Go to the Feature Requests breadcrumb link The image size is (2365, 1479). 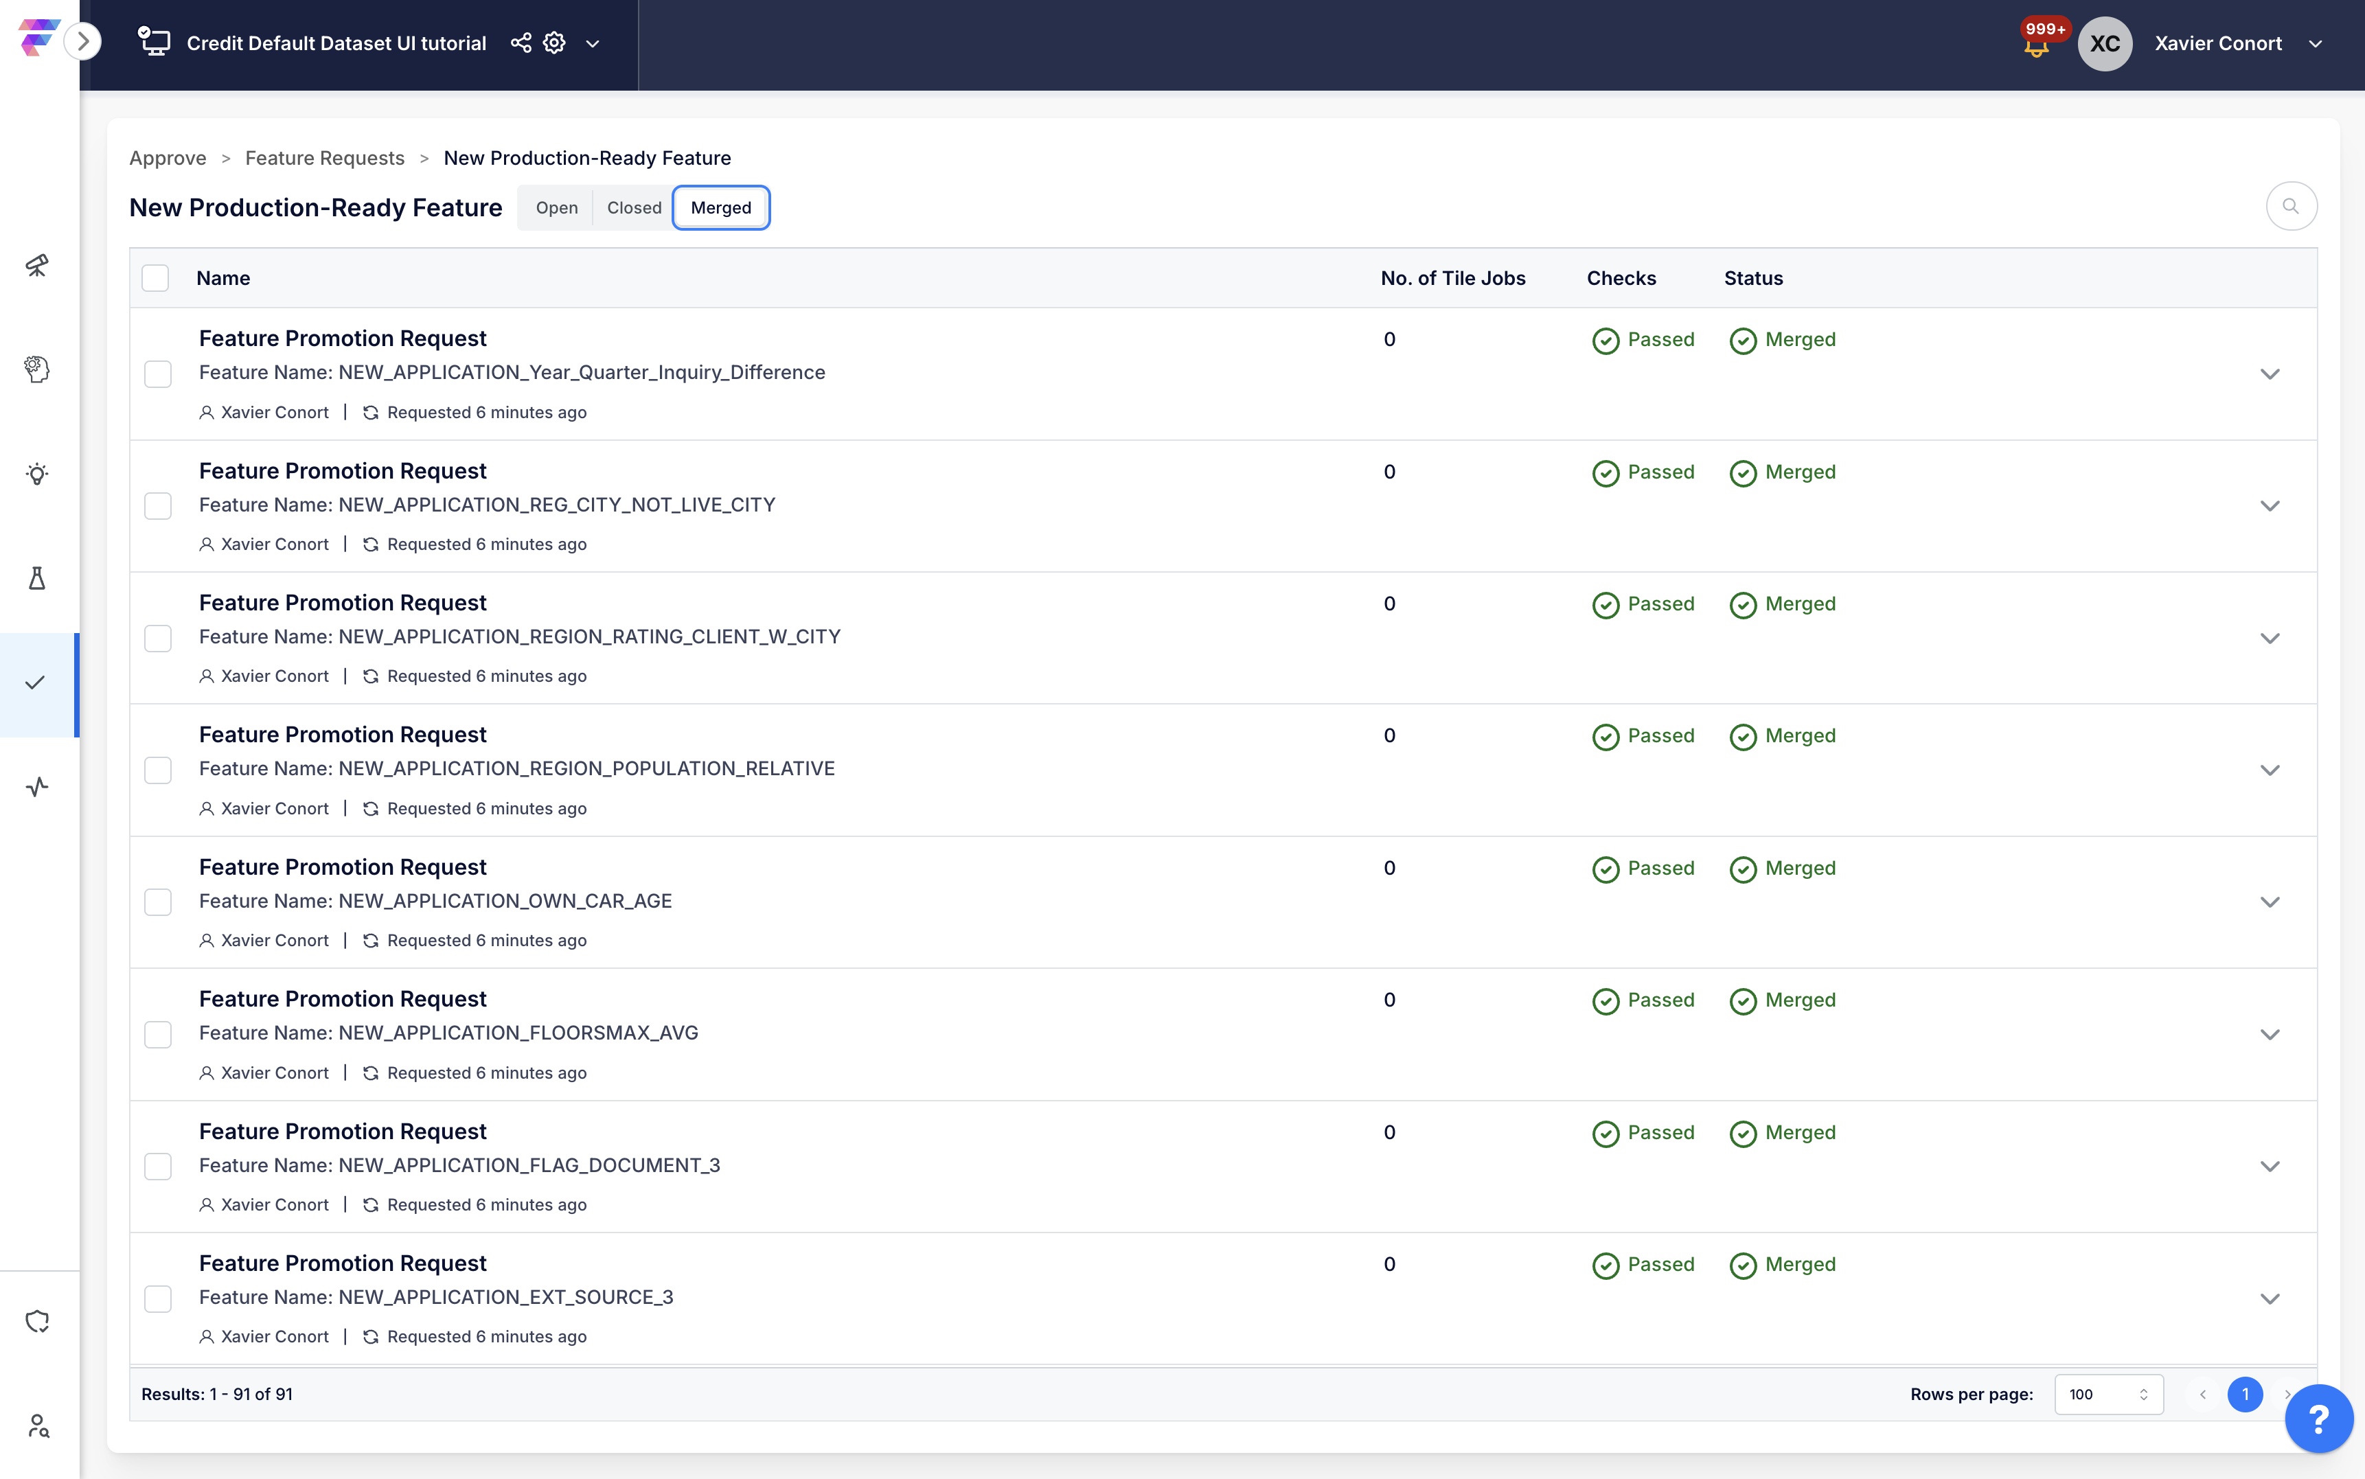(325, 159)
